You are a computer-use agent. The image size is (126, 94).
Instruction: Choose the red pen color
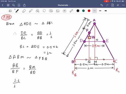[89, 11]
